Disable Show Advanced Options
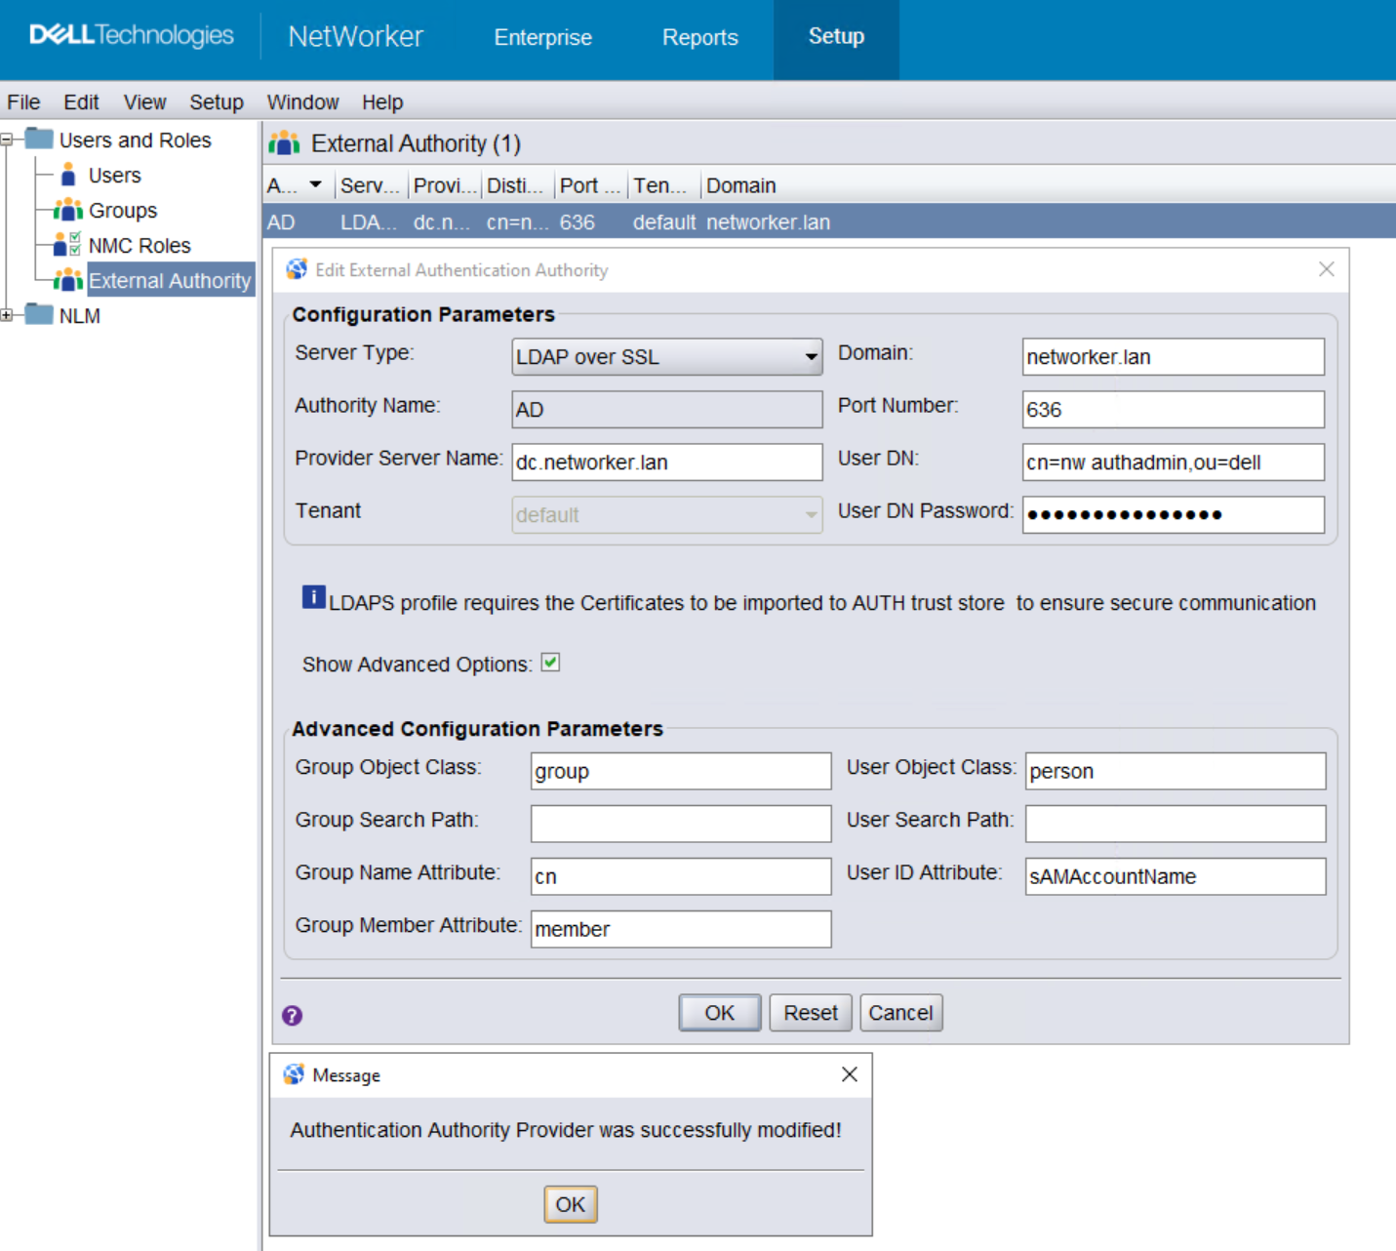 click(550, 663)
